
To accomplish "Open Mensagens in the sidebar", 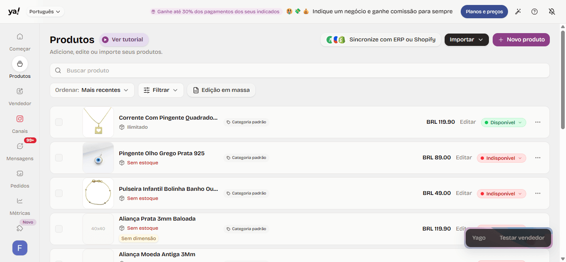I will click(x=20, y=151).
